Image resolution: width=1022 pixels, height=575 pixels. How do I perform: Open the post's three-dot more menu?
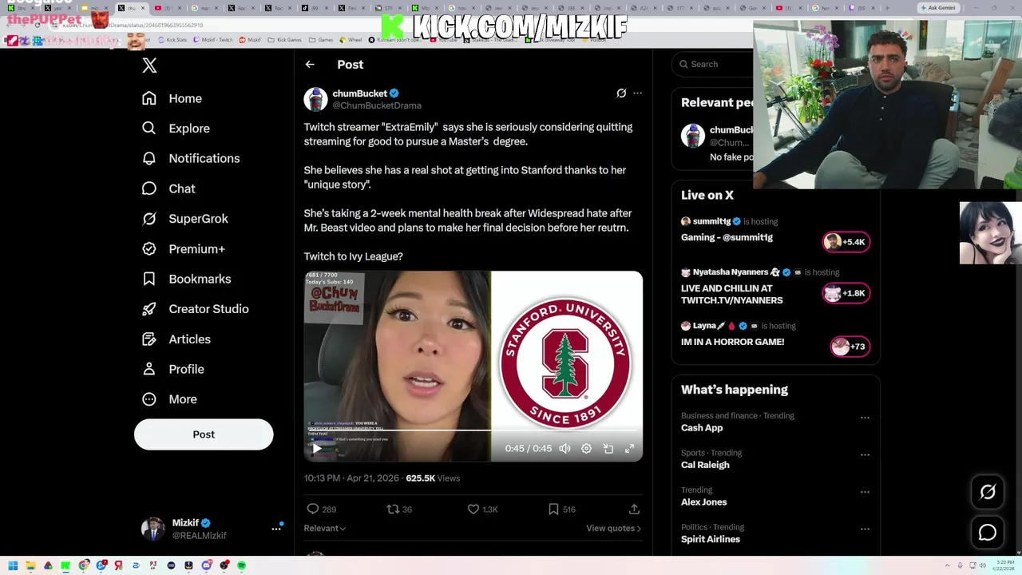tap(637, 93)
